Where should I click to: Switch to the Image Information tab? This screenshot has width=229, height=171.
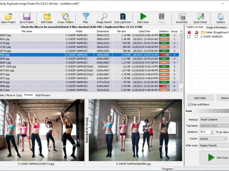pyautogui.click(x=216, y=27)
